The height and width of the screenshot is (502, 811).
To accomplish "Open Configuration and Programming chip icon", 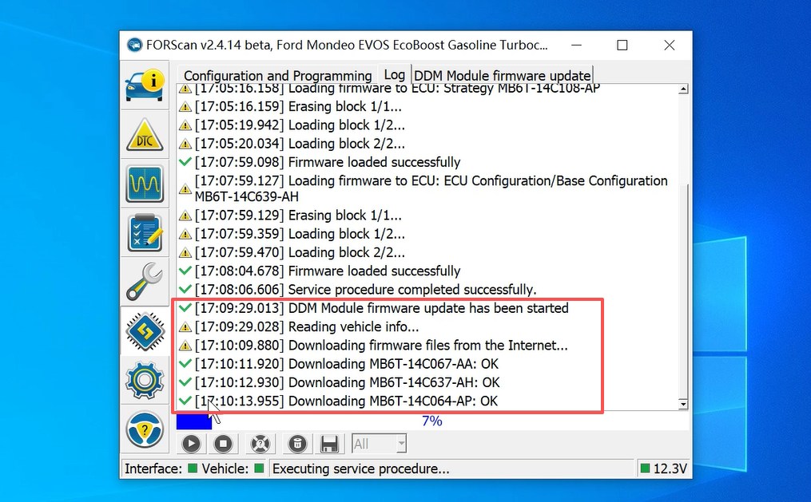I will [x=145, y=331].
